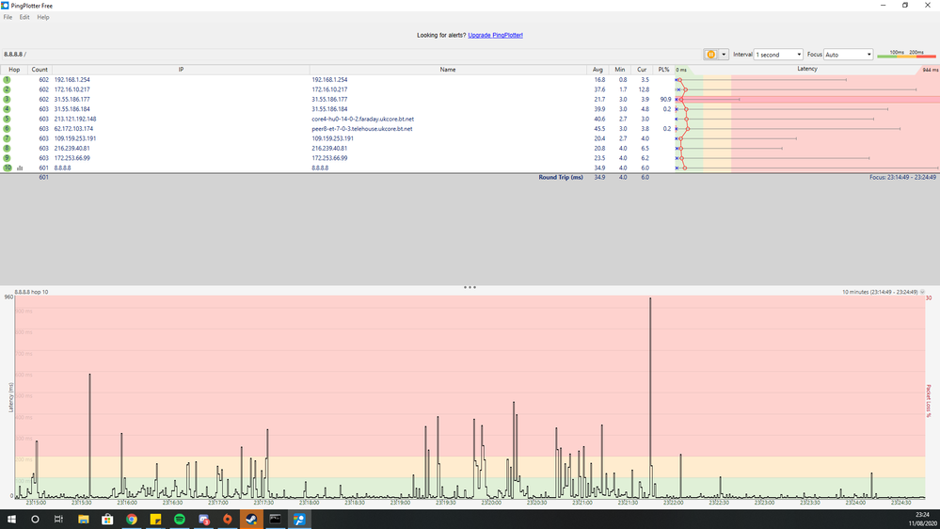Image resolution: width=940 pixels, height=529 pixels.
Task: Select the hop 1 green circle icon
Action: click(x=7, y=80)
